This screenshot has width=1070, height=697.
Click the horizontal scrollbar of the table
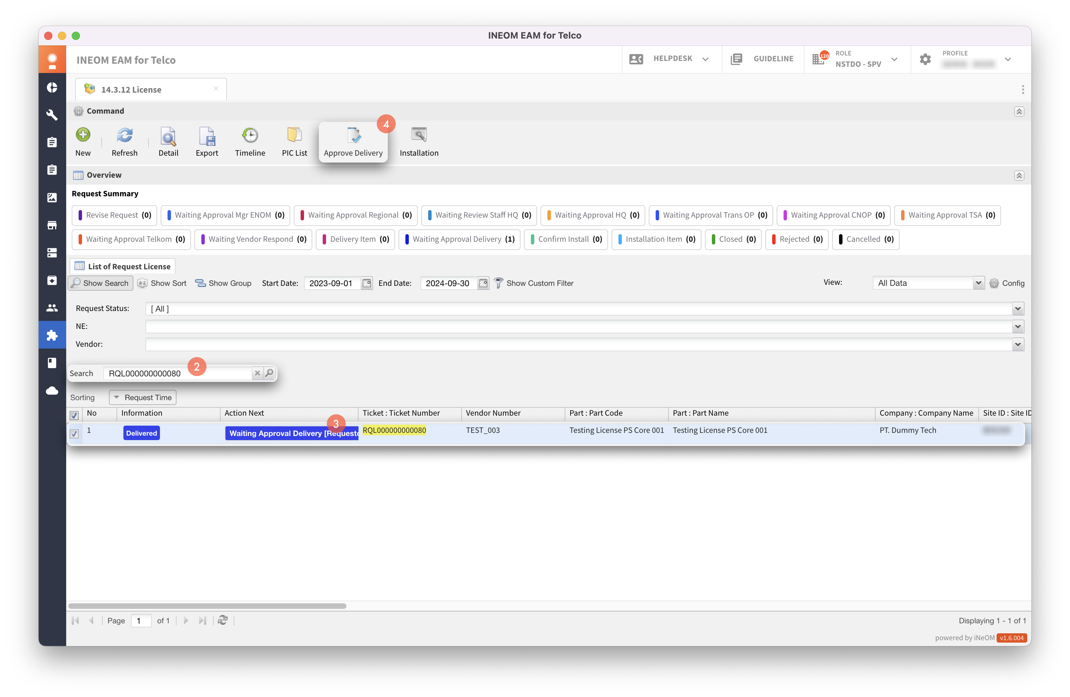tap(207, 606)
